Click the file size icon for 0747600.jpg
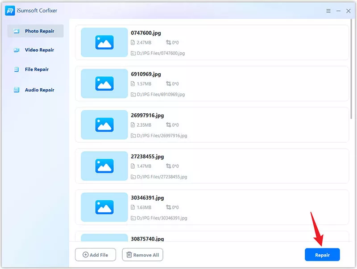The width and height of the screenshot is (357, 269). coord(133,42)
